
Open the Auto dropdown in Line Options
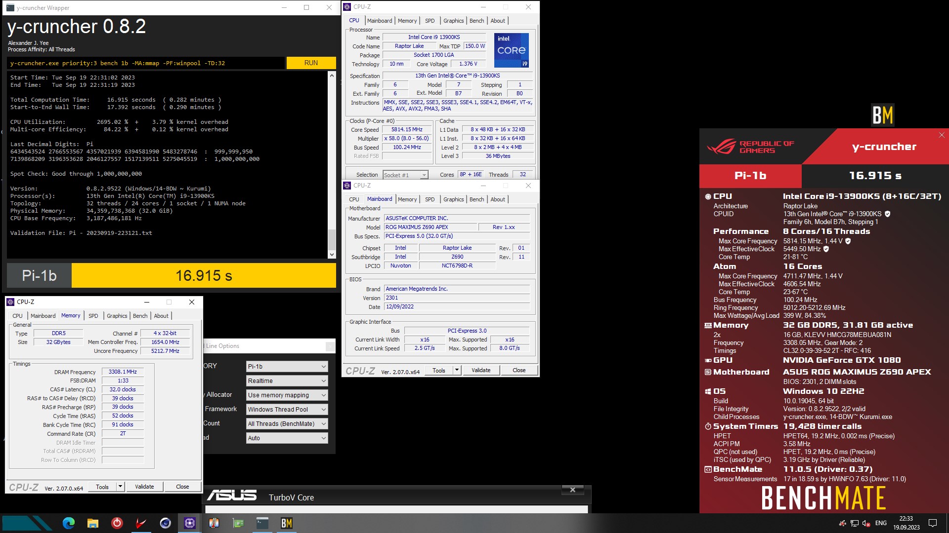coord(287,438)
